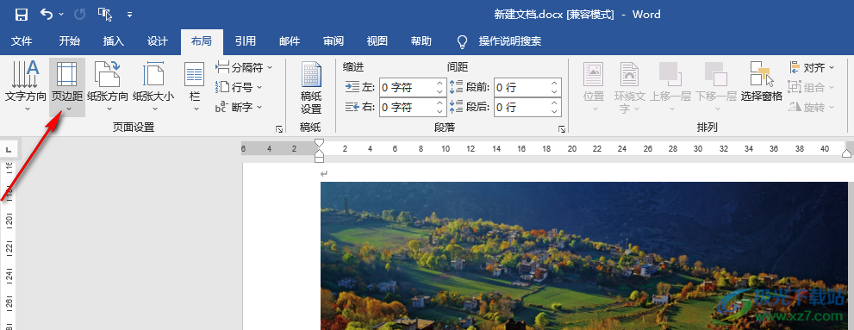Open 纸张大小 paper size menu
Screen dimensions: 854x330
(x=153, y=86)
